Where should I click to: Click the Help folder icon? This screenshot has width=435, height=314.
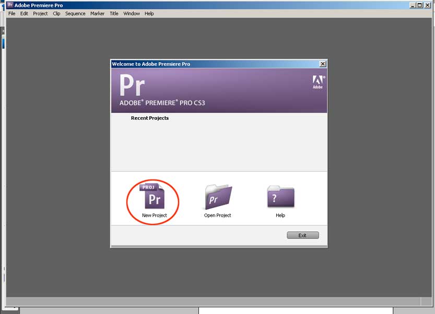click(281, 197)
